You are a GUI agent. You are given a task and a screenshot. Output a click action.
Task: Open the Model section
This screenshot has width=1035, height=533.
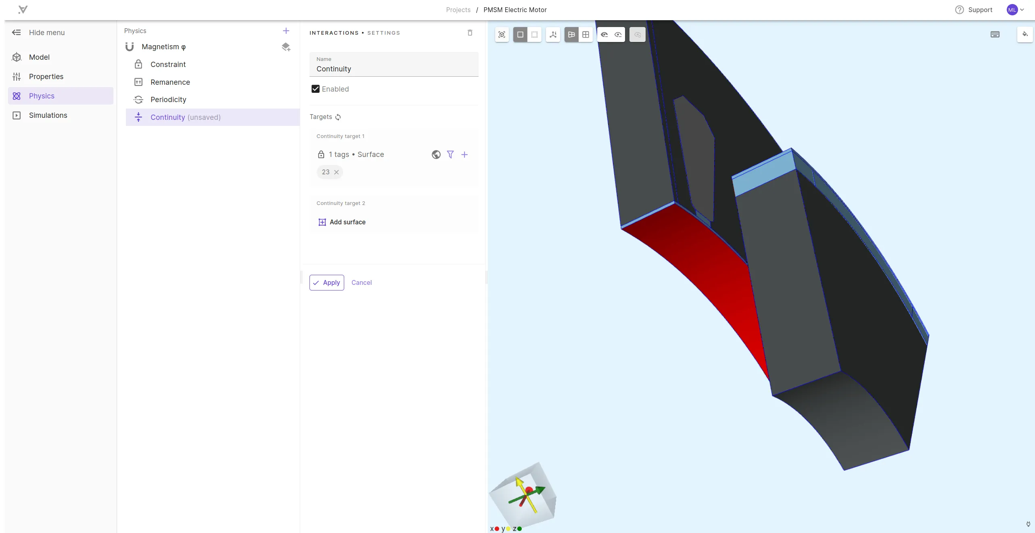(x=61, y=57)
